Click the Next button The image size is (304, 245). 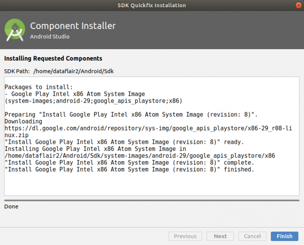(220, 236)
